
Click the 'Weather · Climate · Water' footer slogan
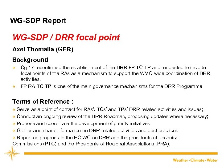195,160
